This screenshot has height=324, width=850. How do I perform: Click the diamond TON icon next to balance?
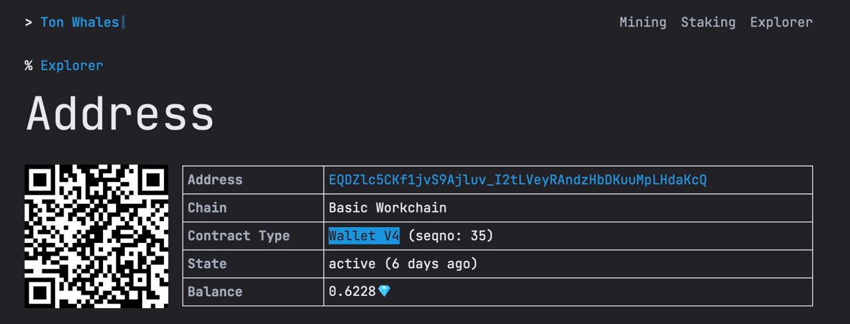[x=384, y=291]
